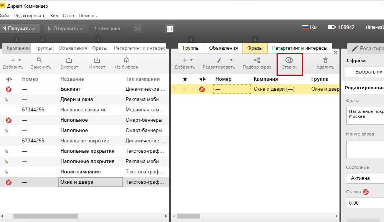This screenshot has width=384, height=222.
Task: Sort phrases by Группа column
Action: click(320, 79)
